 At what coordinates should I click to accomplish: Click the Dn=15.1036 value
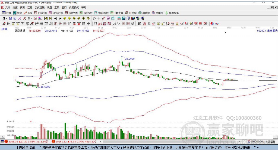(83, 31)
